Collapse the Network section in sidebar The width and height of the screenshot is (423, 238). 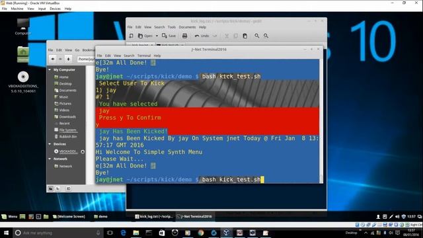click(x=50, y=159)
